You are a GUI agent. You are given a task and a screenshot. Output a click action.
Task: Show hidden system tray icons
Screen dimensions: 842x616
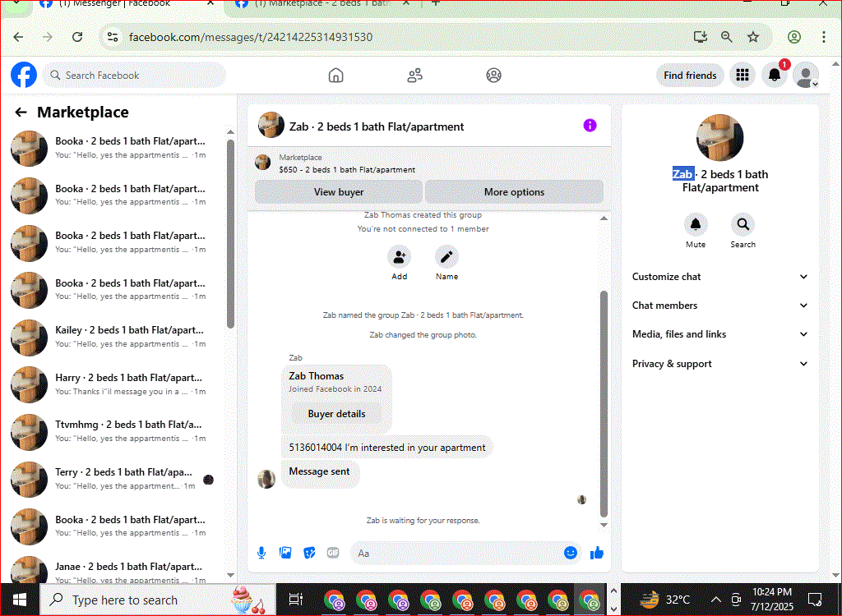[716, 600]
